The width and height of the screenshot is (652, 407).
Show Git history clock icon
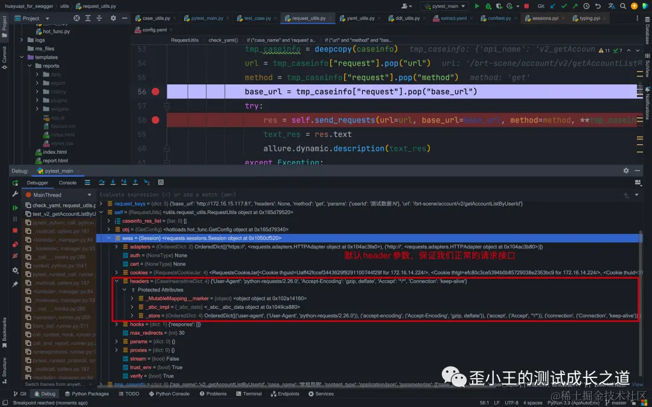coord(586,6)
